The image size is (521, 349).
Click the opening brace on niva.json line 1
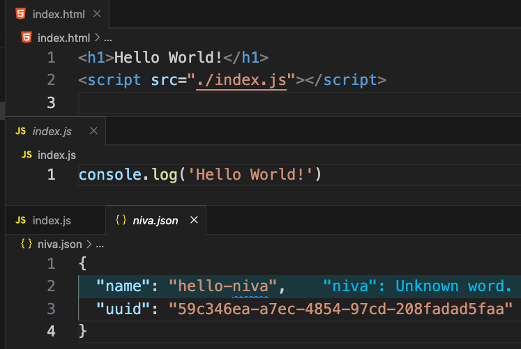click(83, 264)
